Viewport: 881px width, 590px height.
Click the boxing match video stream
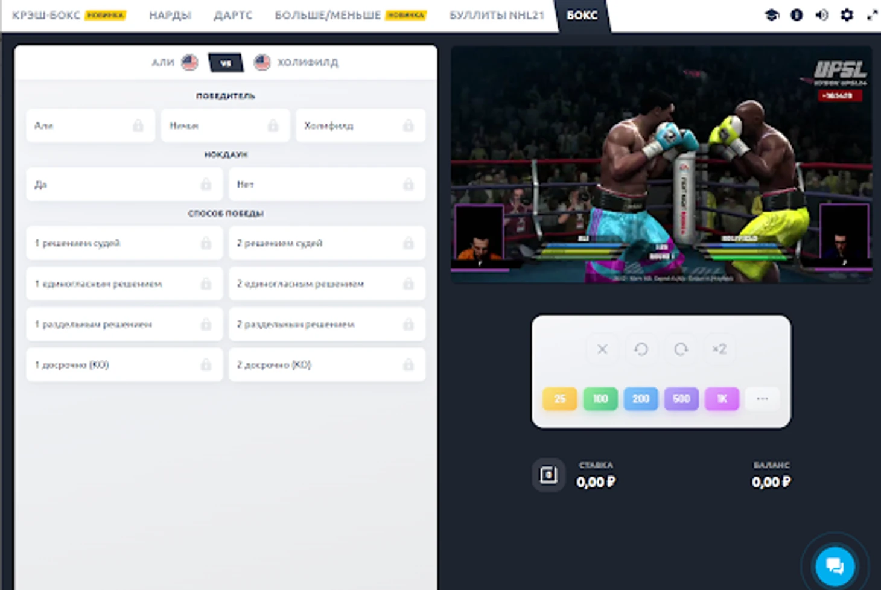point(661,164)
